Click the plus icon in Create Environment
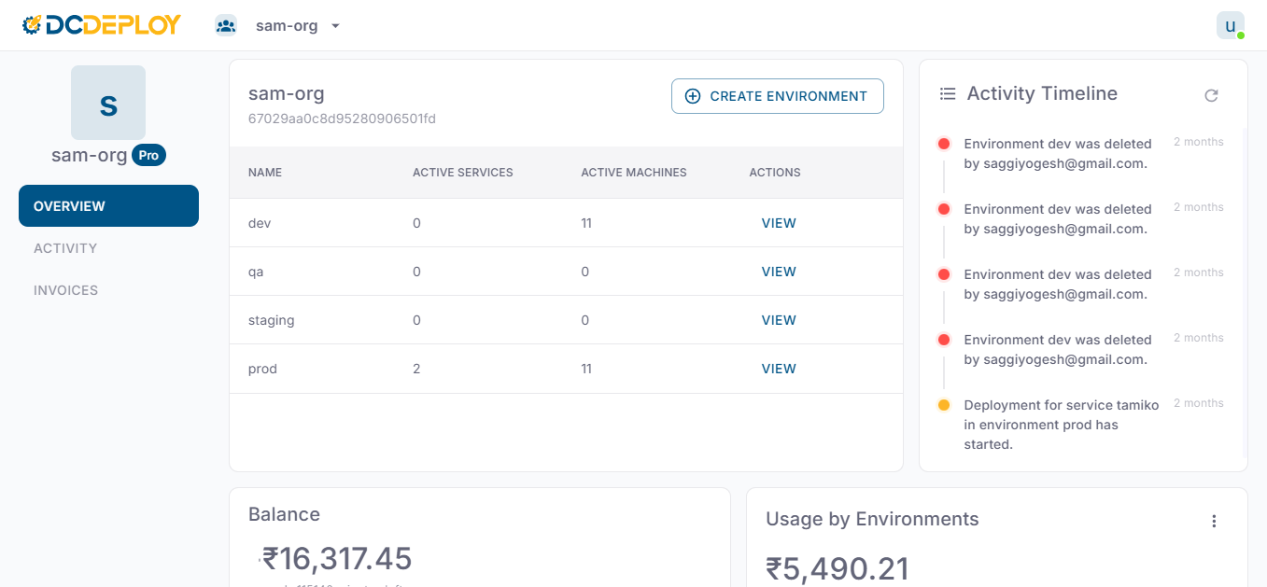This screenshot has height=587, width=1267. (x=693, y=96)
